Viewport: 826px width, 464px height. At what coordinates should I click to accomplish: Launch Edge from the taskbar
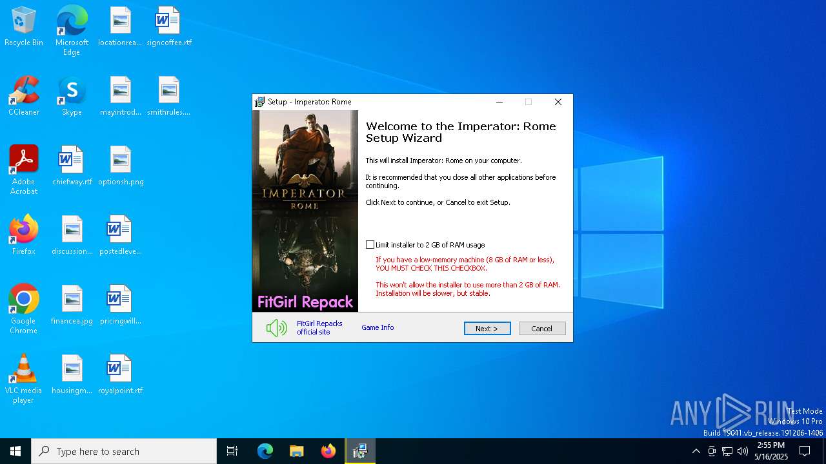tap(265, 451)
